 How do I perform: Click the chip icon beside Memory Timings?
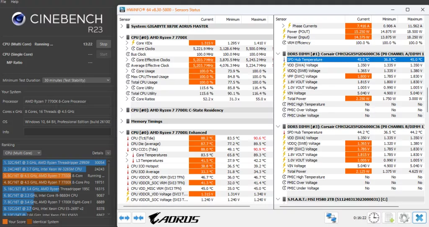128,121
